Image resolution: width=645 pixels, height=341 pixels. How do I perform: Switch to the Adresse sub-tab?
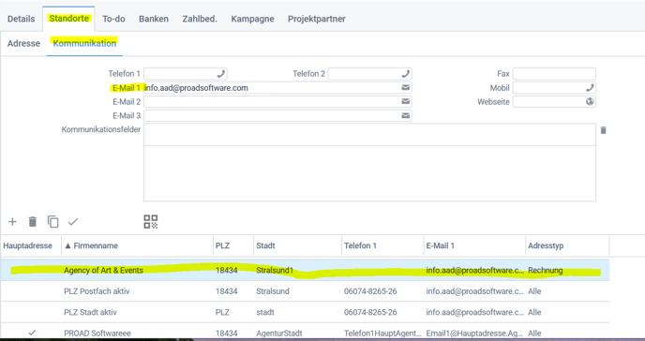click(23, 43)
